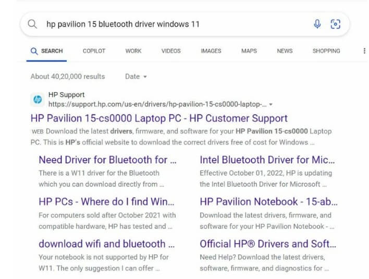Image resolution: width=369 pixels, height=279 pixels.
Task: Open HP Pavilion 15-cs0000 Laptop PC result
Action: coord(159,118)
